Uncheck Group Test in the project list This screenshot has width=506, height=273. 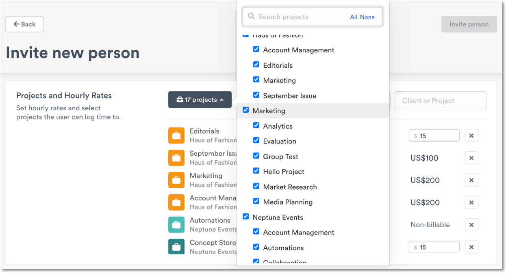click(x=256, y=156)
